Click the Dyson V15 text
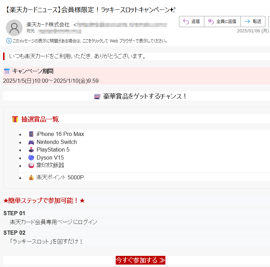270x267 pixels. (50, 157)
